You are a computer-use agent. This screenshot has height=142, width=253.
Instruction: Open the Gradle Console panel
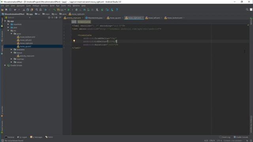pyautogui.click(x=241, y=137)
